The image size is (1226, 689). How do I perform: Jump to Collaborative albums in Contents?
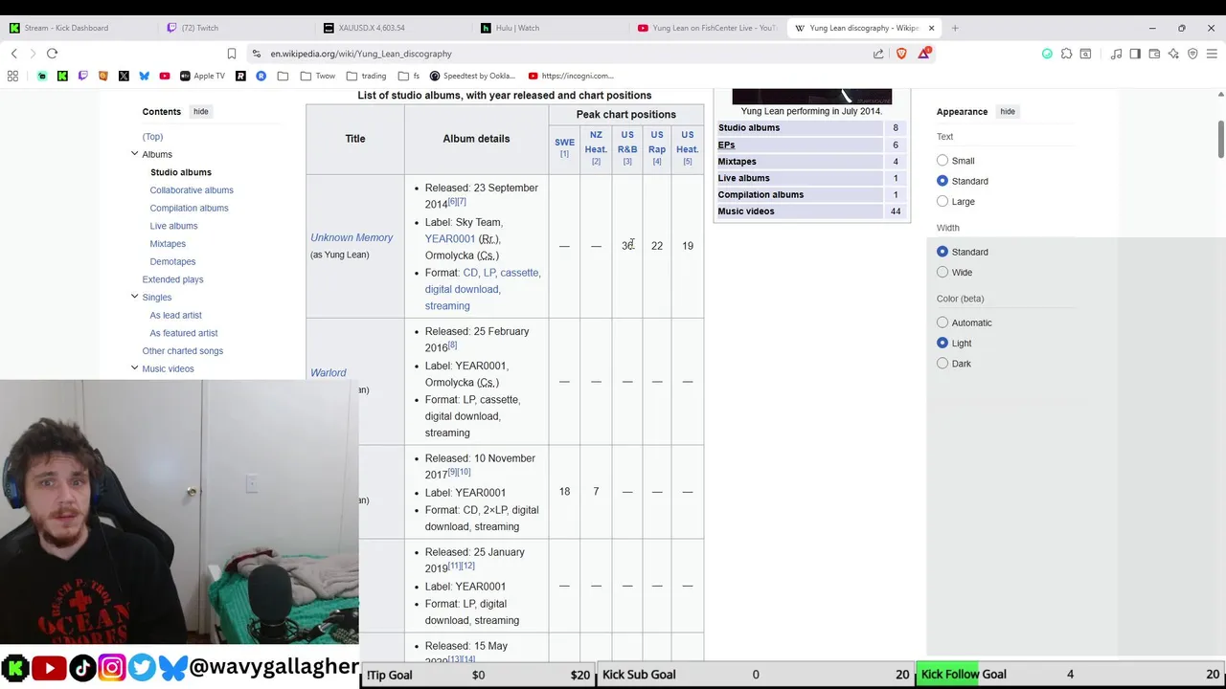click(192, 190)
